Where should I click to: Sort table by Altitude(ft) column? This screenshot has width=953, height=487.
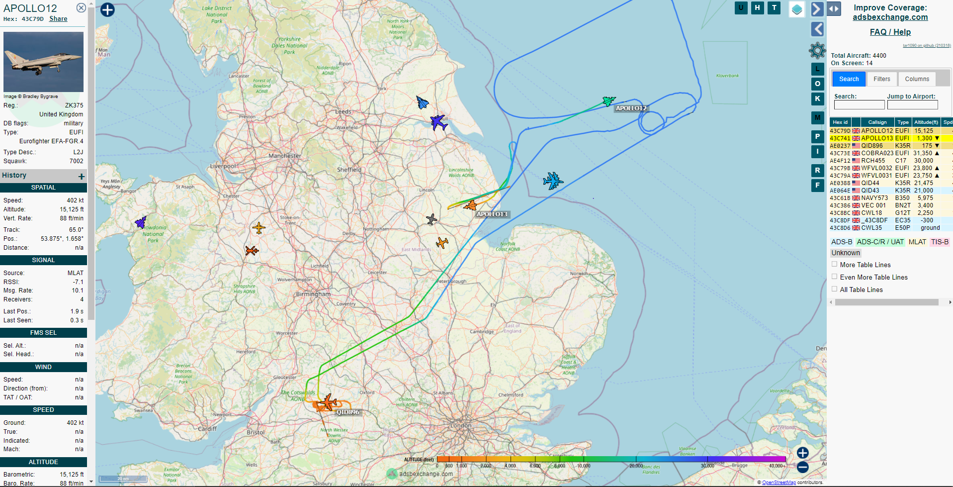926,122
